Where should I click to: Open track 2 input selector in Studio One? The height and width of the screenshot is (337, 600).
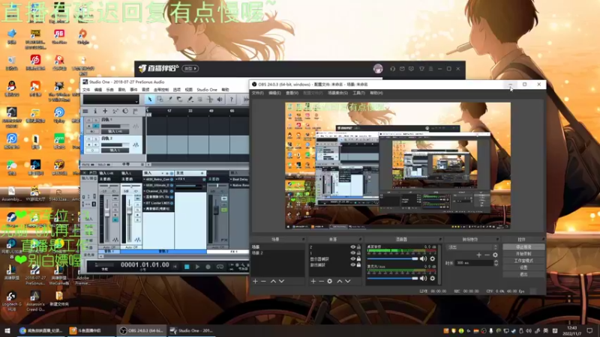(115, 151)
